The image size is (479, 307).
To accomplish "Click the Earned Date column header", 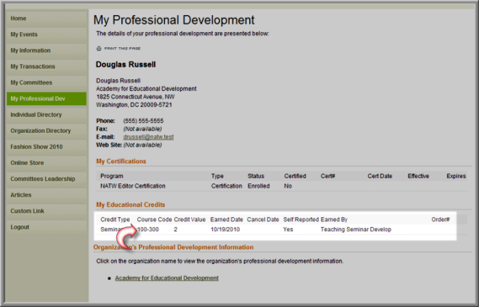I will click(226, 220).
